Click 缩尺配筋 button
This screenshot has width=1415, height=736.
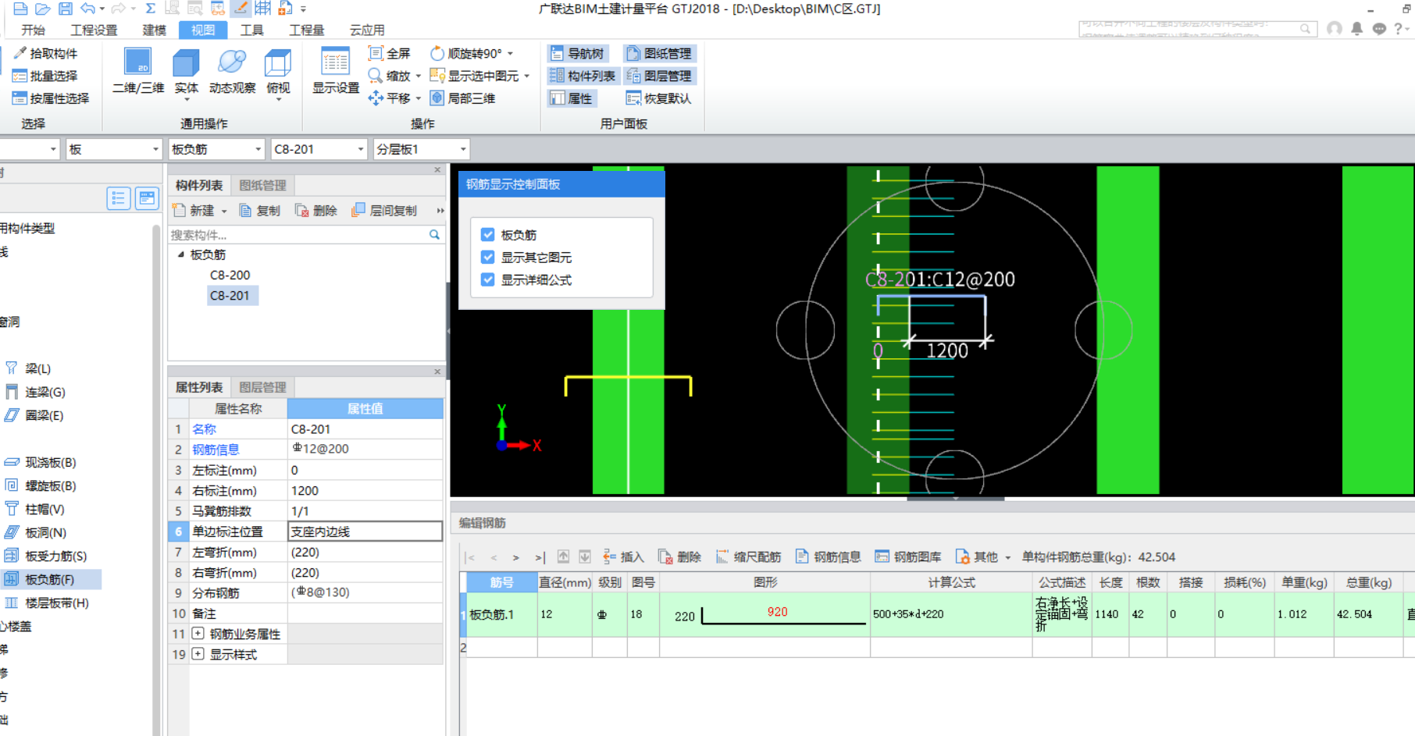pos(748,556)
